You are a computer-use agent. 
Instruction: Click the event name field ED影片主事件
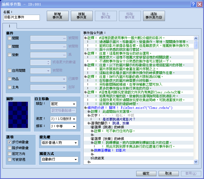point(22,17)
